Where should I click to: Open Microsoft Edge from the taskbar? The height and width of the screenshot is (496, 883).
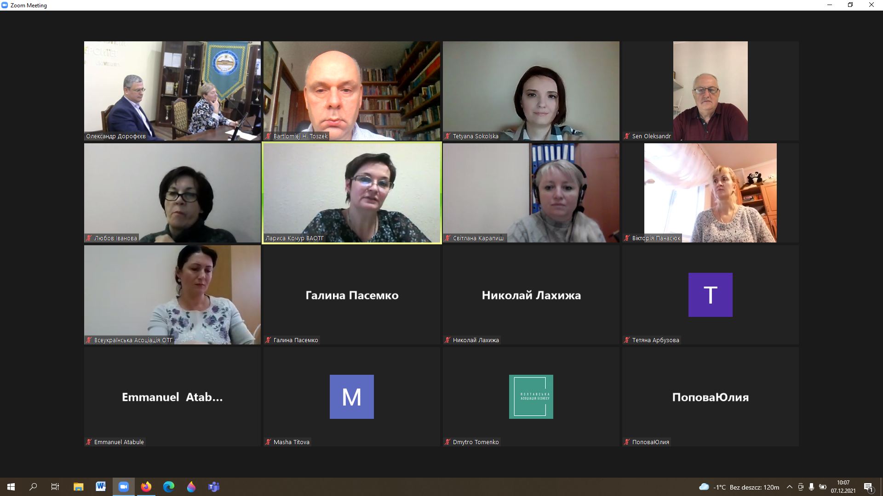click(169, 487)
